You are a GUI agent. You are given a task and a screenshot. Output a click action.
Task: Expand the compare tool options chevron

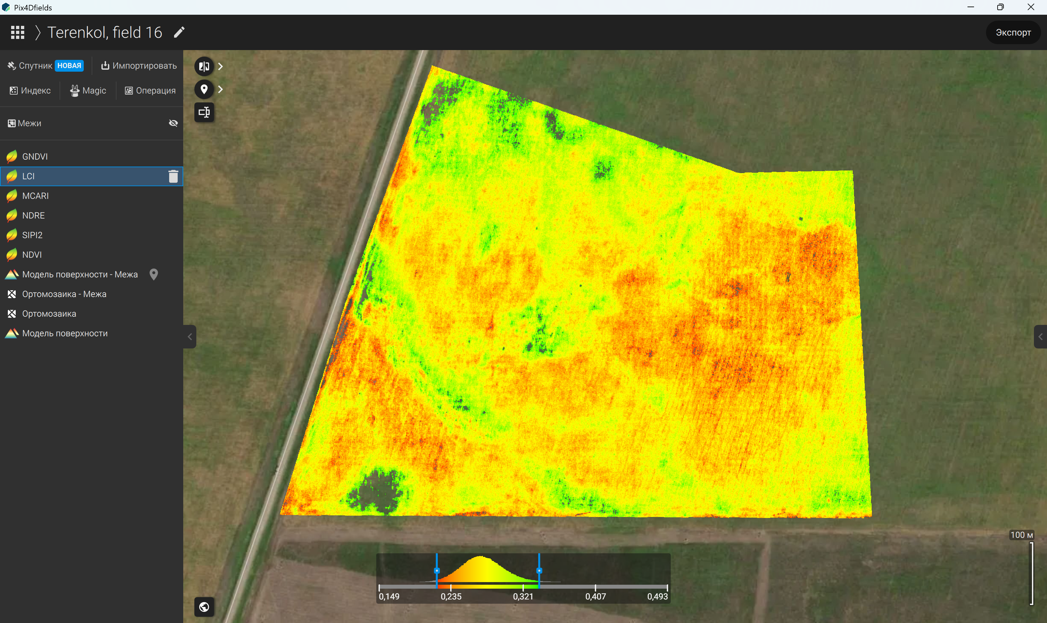coord(221,66)
